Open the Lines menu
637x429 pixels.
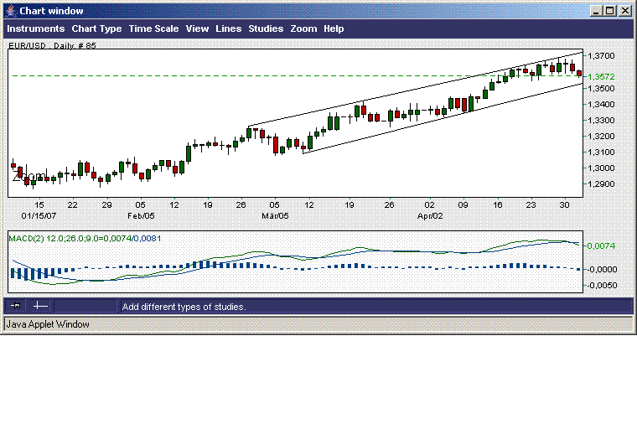coord(228,28)
